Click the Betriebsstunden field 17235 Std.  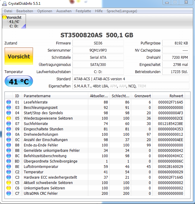click(x=176, y=72)
